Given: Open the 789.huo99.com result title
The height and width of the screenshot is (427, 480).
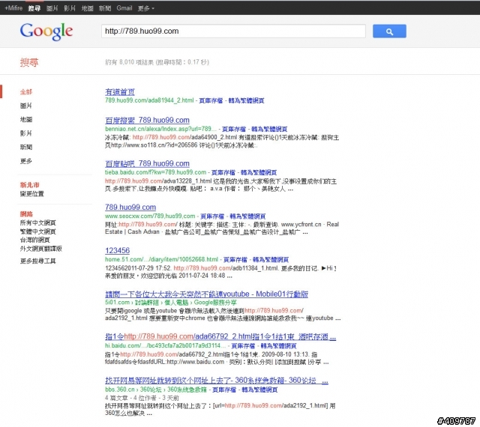Looking at the screenshot, I should [x=130, y=207].
